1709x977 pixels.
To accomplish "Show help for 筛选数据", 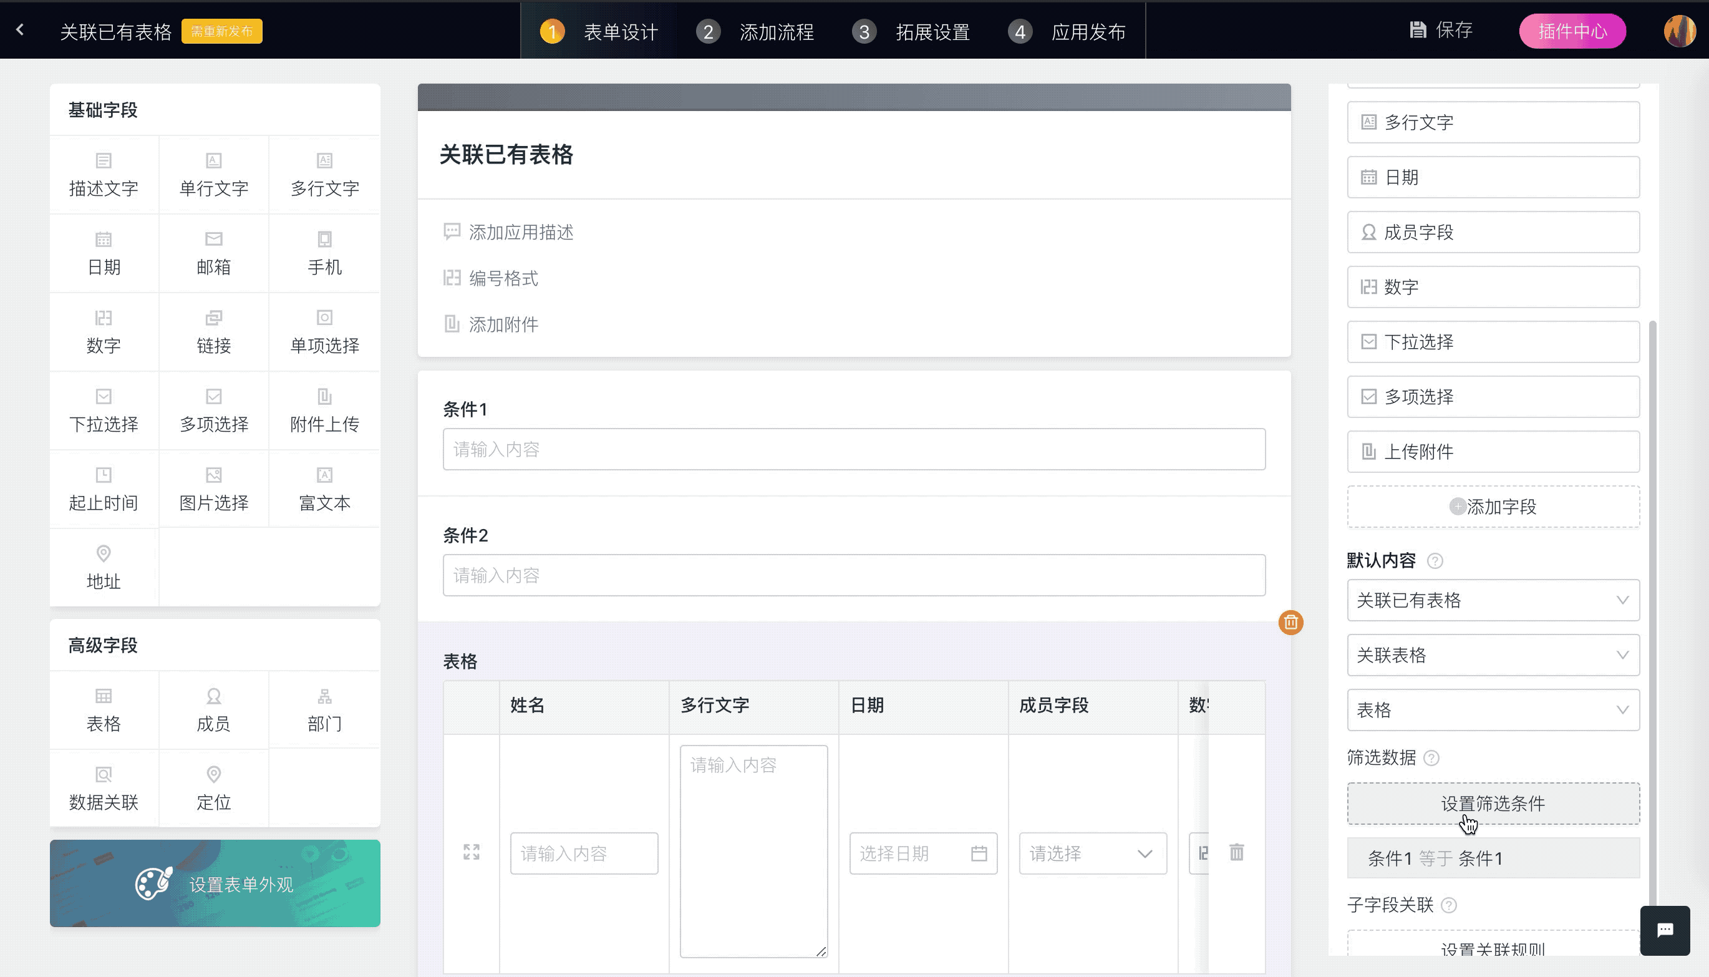I will click(x=1431, y=758).
